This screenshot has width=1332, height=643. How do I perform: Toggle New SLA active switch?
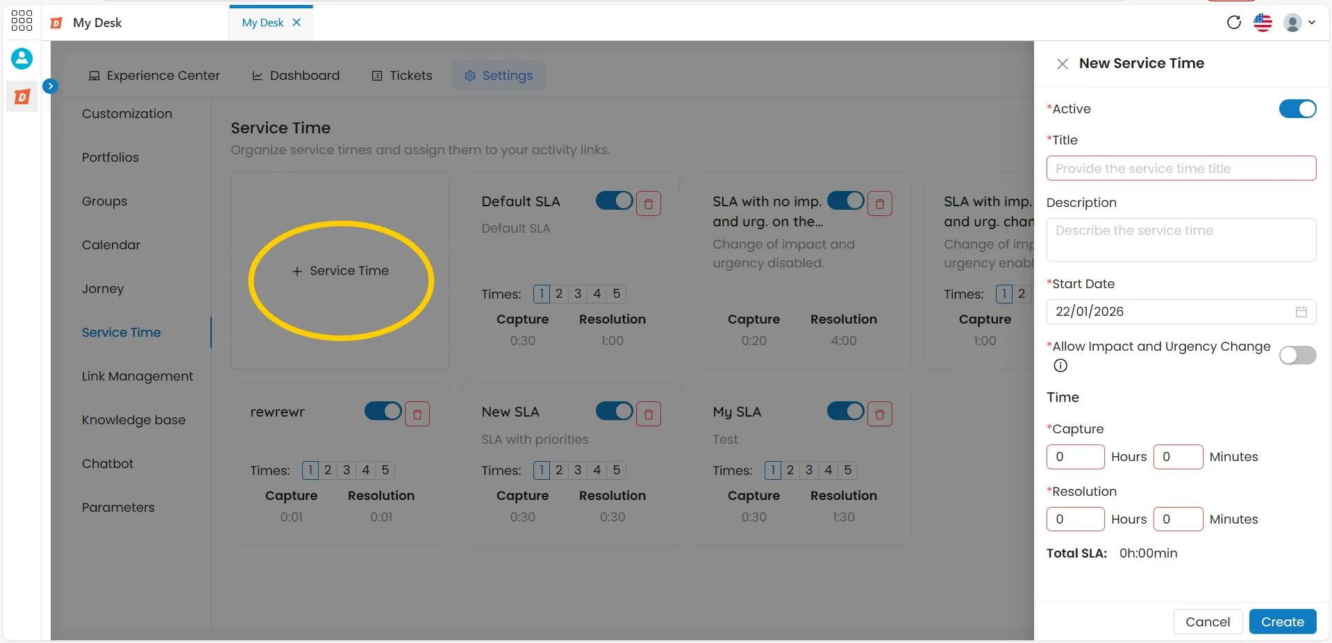(615, 411)
